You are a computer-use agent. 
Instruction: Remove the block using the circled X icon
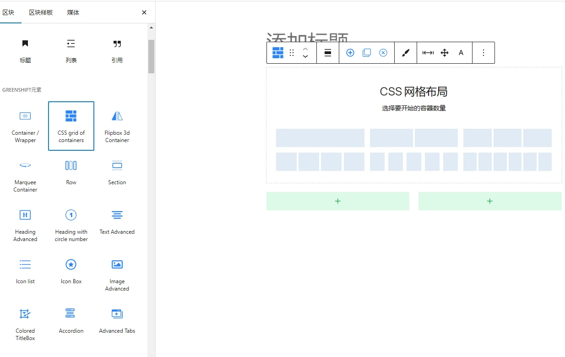coord(383,53)
